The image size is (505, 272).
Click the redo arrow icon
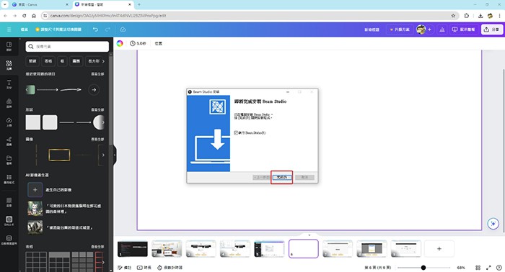click(x=107, y=30)
